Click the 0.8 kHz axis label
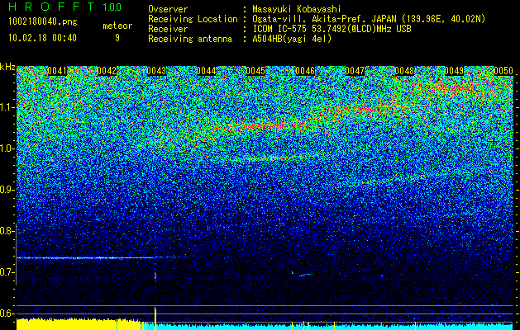The height and width of the screenshot is (330, 520). (x=7, y=231)
